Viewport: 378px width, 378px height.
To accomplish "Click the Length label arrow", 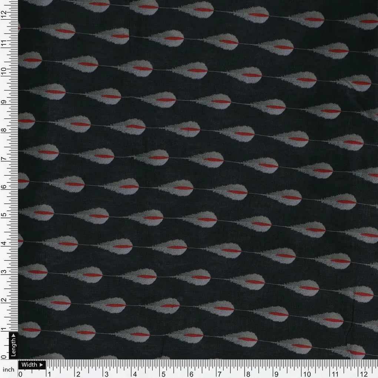I will 13,336.
